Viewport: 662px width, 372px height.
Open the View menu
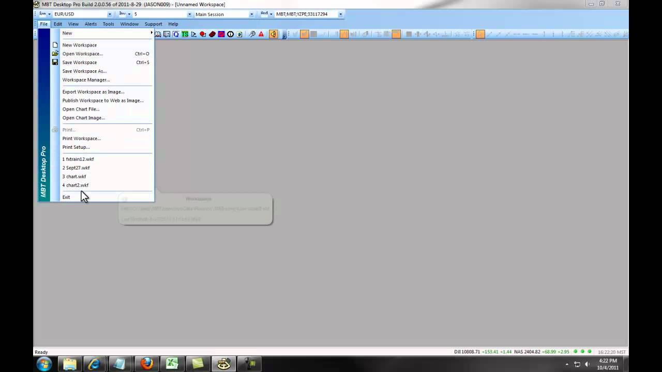73,24
